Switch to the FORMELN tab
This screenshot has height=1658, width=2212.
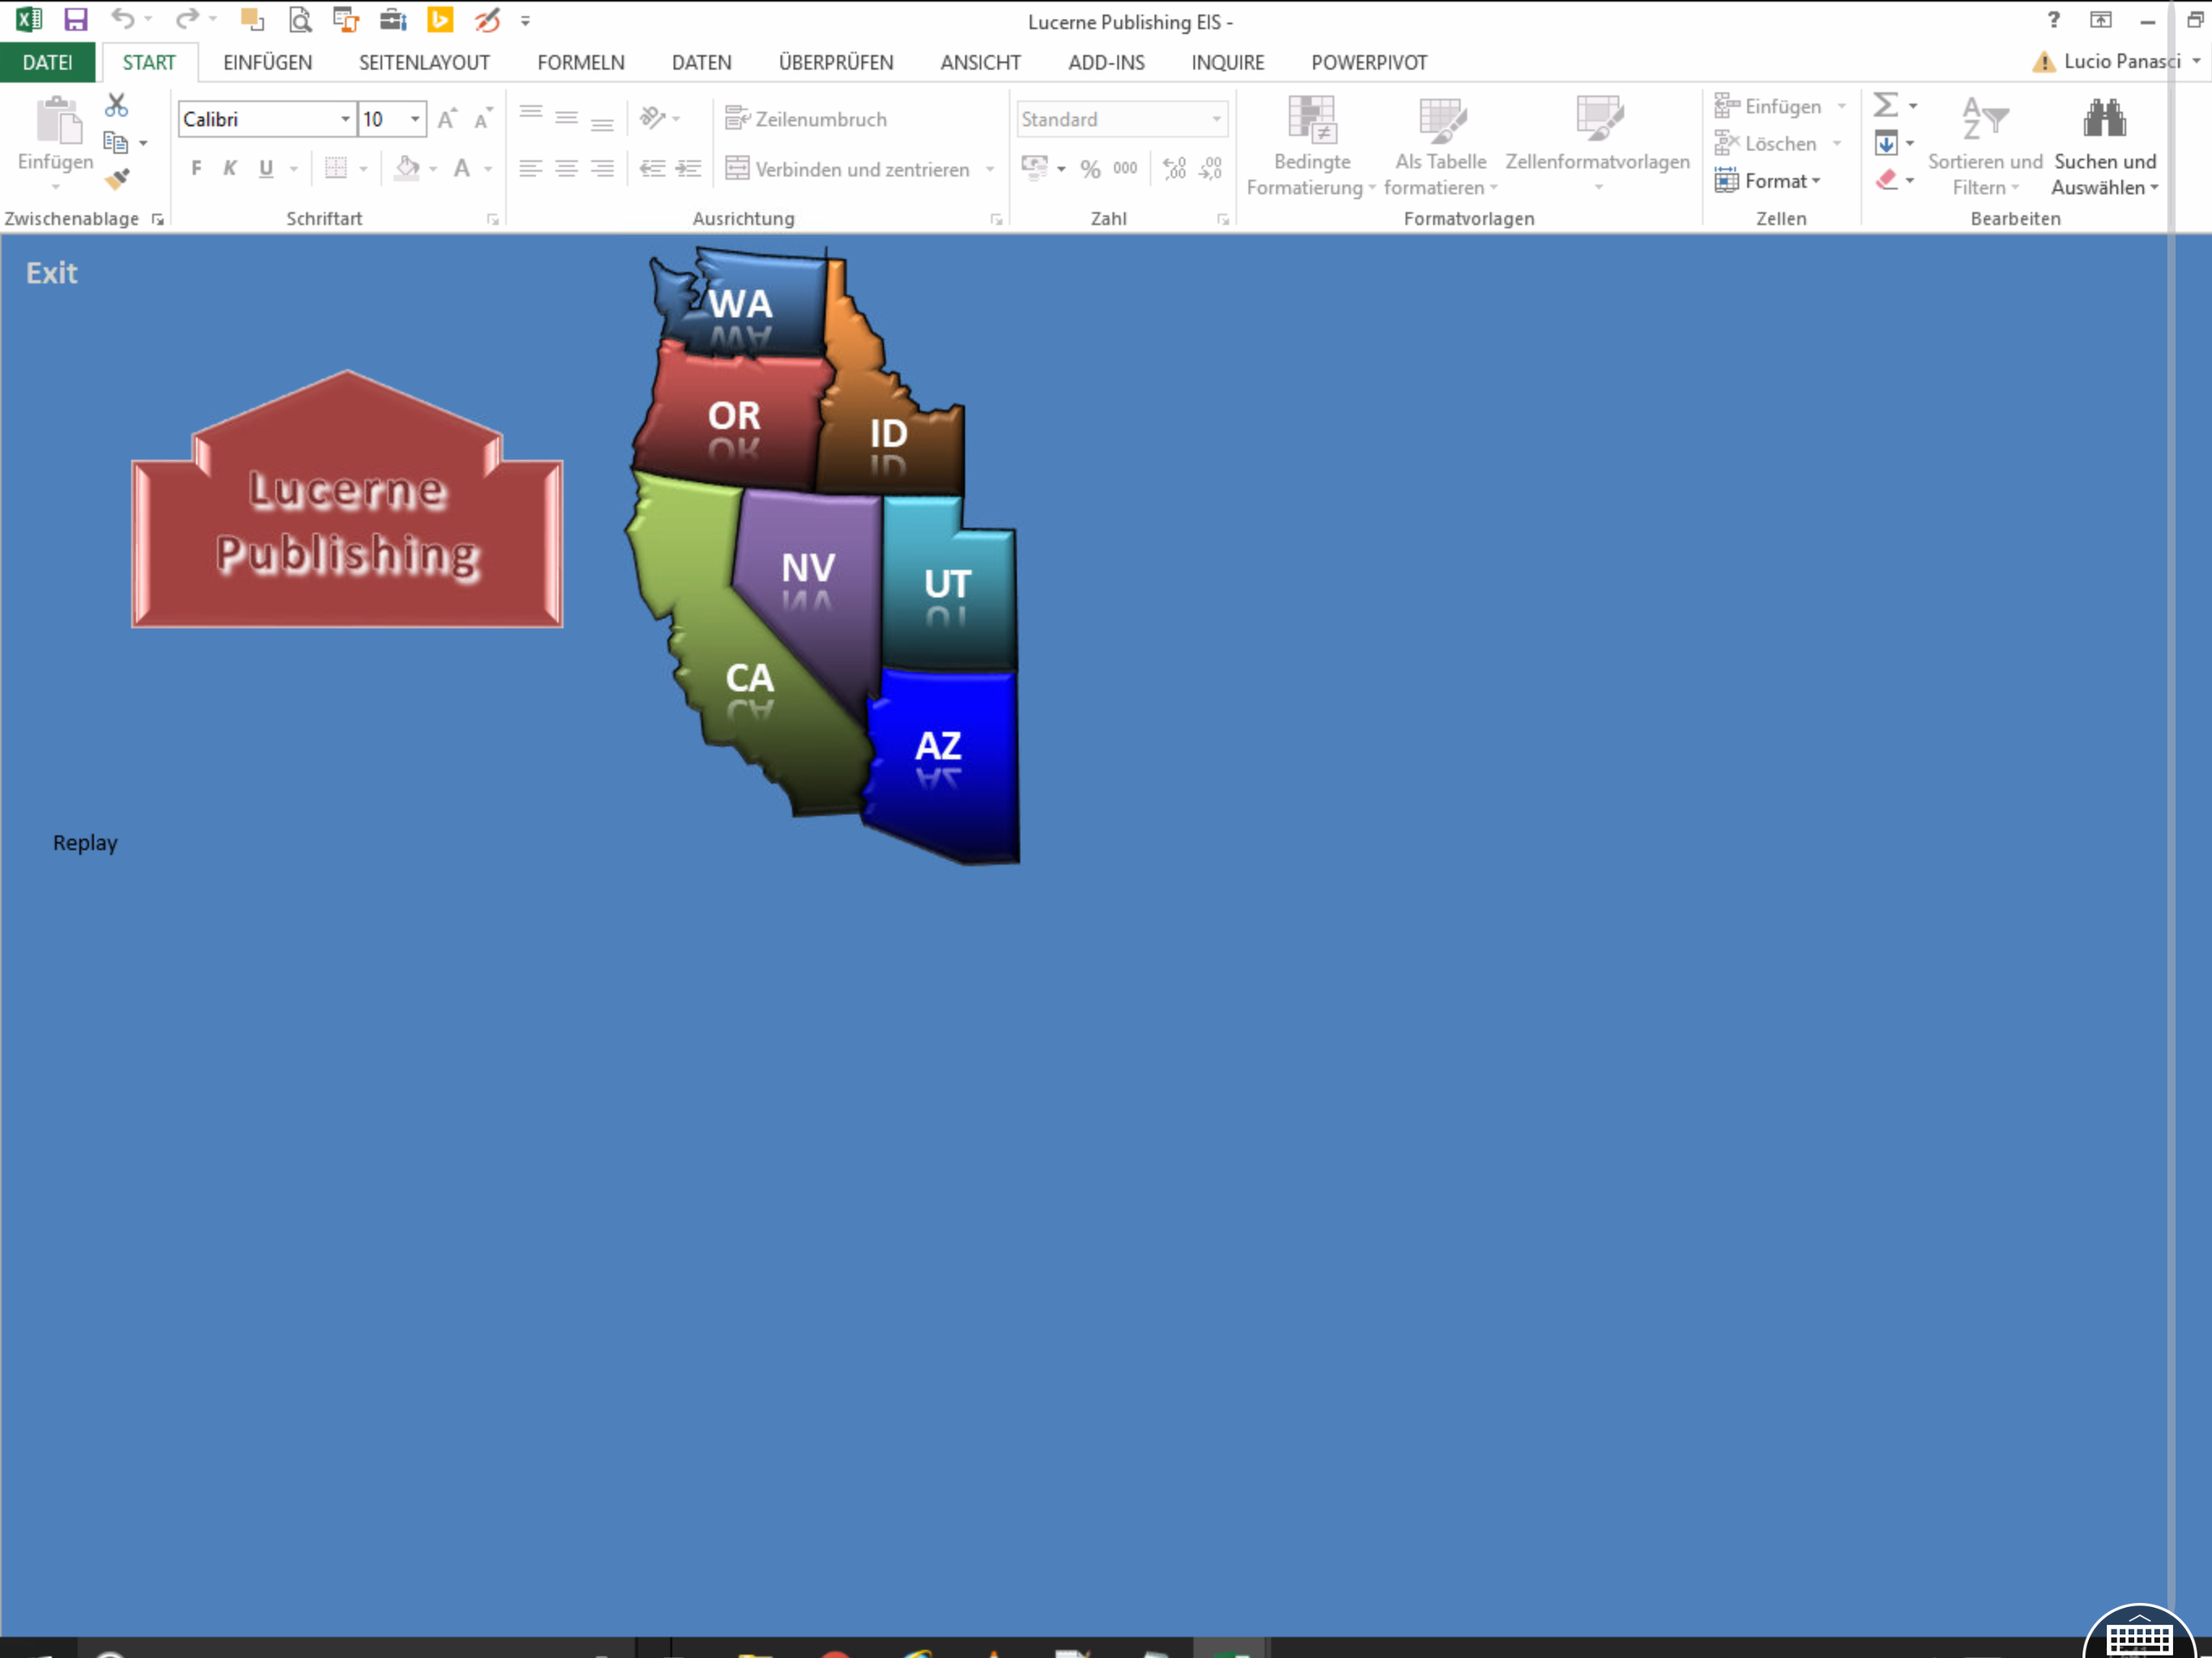tap(580, 62)
